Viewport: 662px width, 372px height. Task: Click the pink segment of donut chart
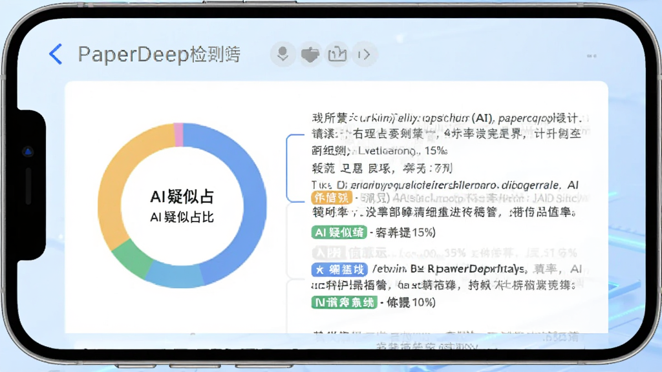(178, 134)
